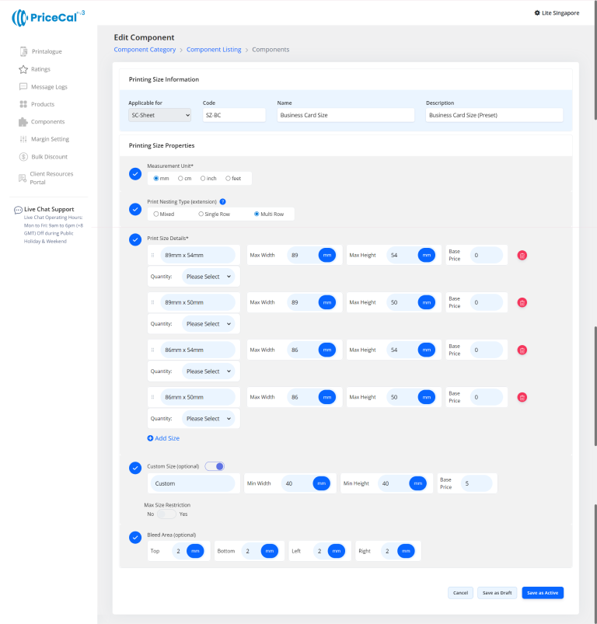The height and width of the screenshot is (624, 597).
Task: Click the Bulk Discount dollar icon
Action: 23,157
